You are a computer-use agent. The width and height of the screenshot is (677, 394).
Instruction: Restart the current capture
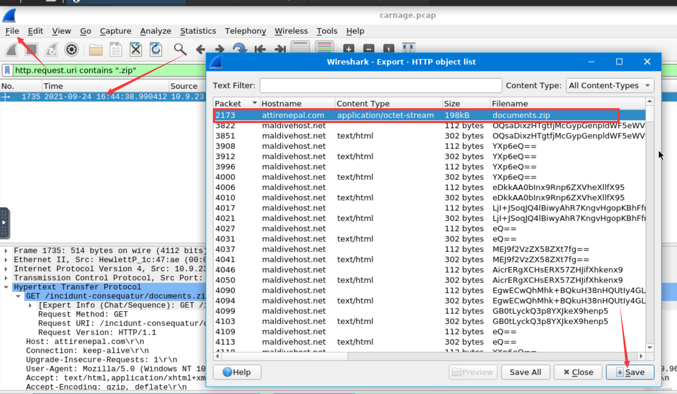coord(52,49)
